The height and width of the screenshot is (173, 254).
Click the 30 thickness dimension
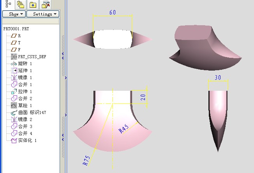[x=218, y=78]
